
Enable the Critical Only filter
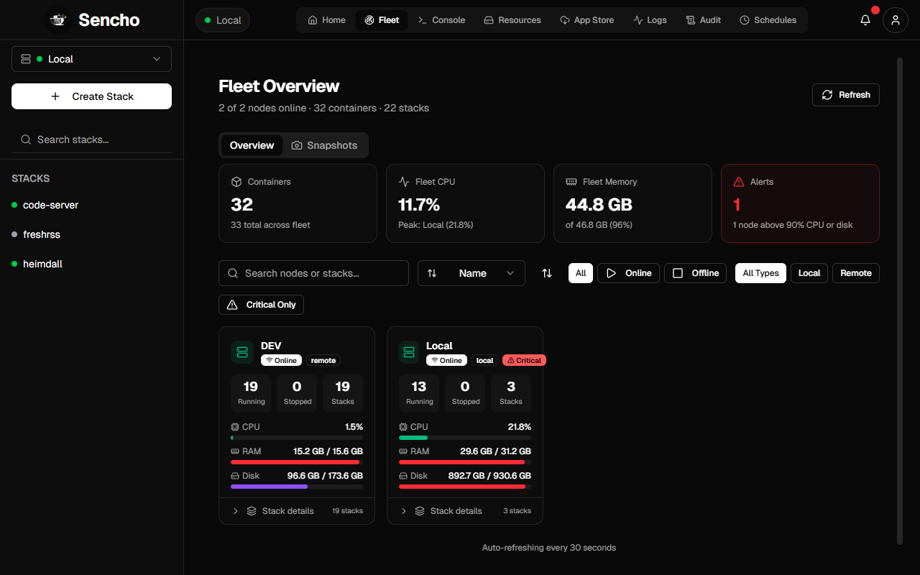pyautogui.click(x=261, y=305)
